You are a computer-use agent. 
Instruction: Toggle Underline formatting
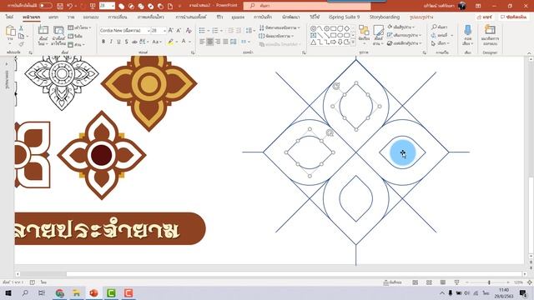pos(118,42)
